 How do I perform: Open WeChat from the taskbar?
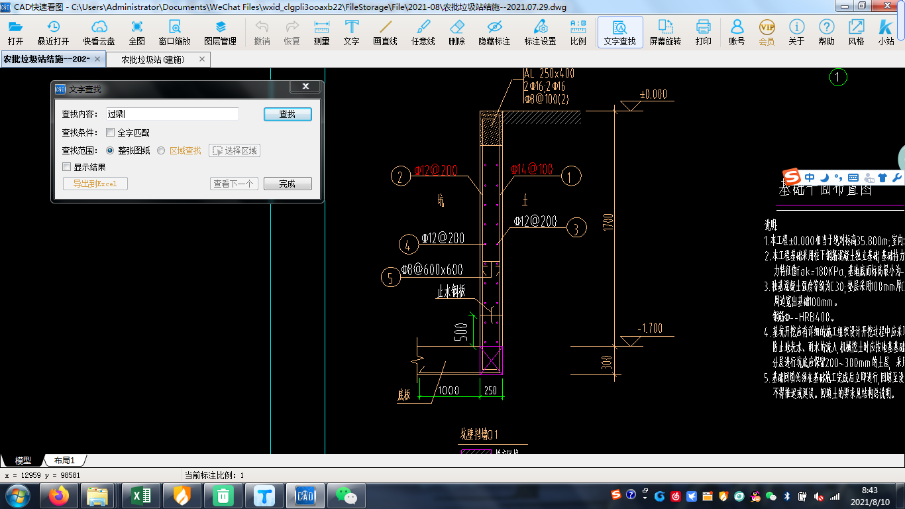pos(346,495)
